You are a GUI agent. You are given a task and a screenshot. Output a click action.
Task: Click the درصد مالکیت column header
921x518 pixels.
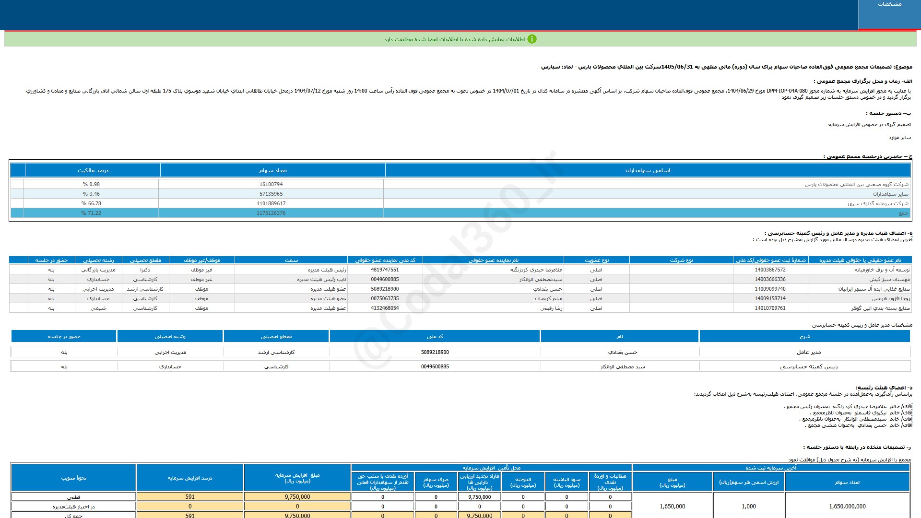click(93, 170)
